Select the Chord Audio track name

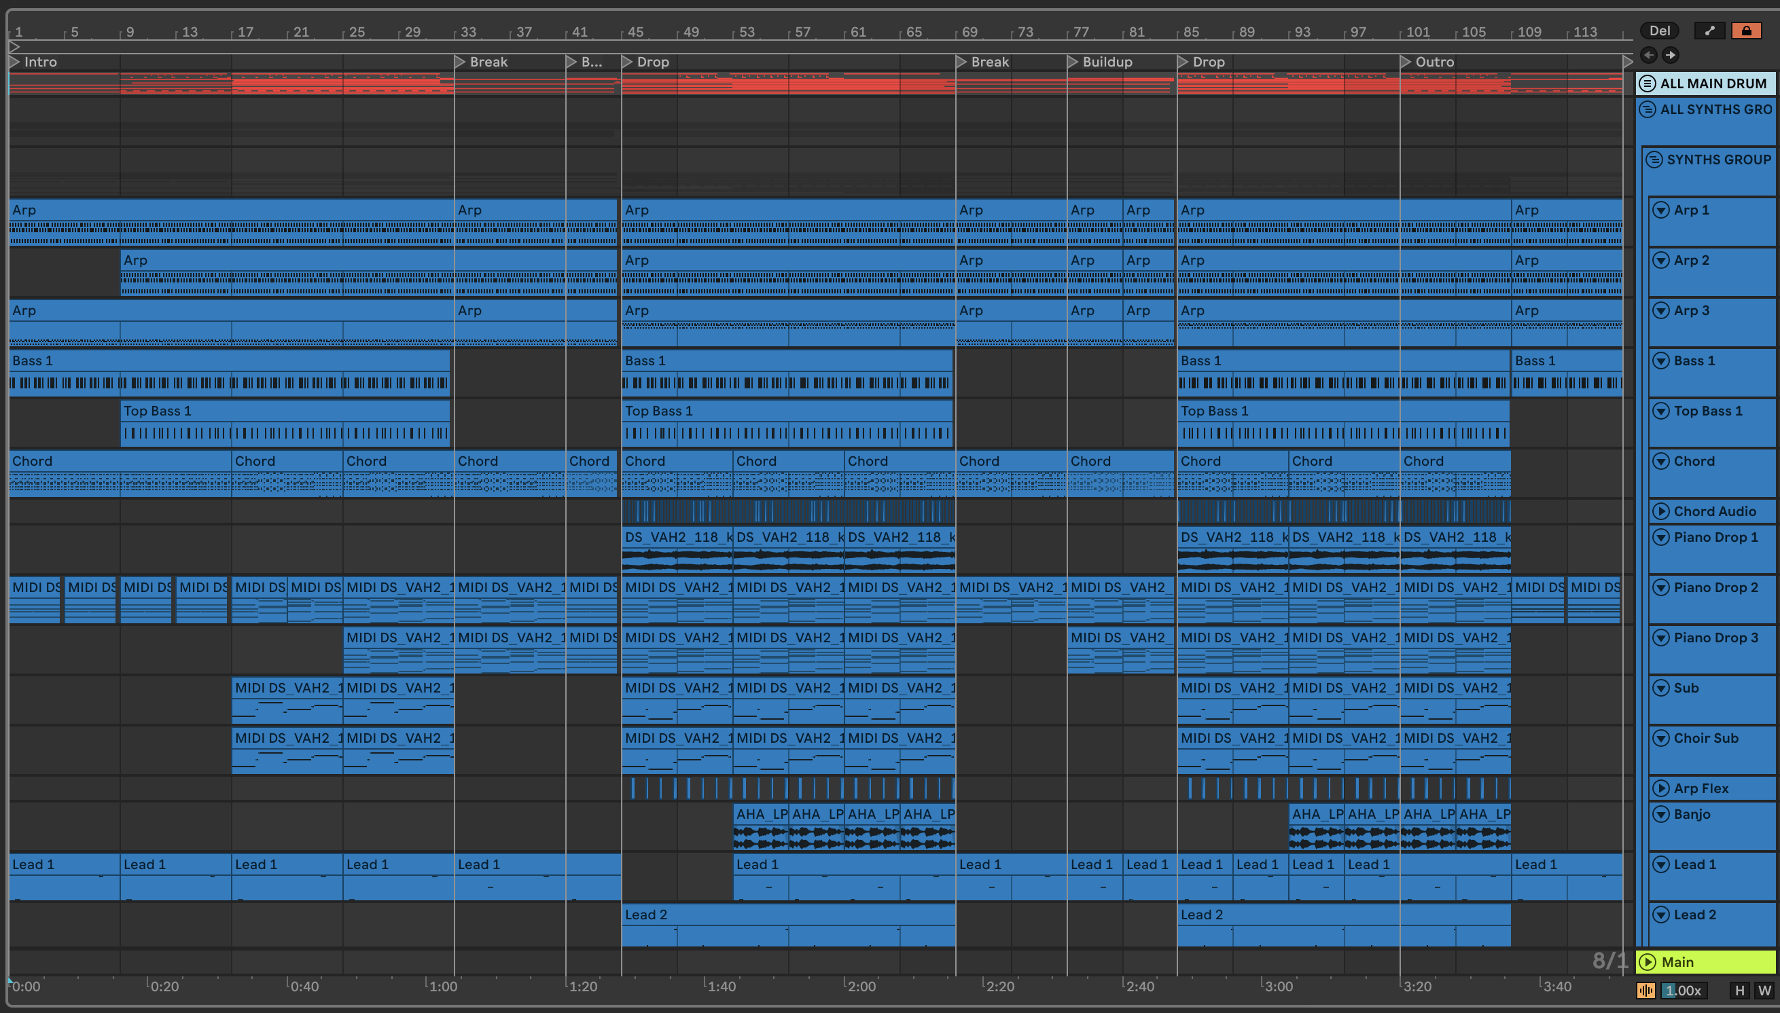coord(1715,511)
